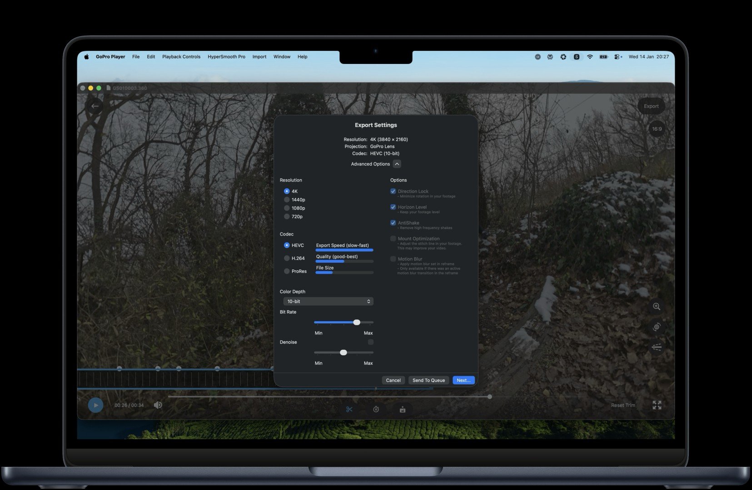Image resolution: width=752 pixels, height=490 pixels.
Task: Enter full screen with the expand icon
Action: pyautogui.click(x=657, y=405)
